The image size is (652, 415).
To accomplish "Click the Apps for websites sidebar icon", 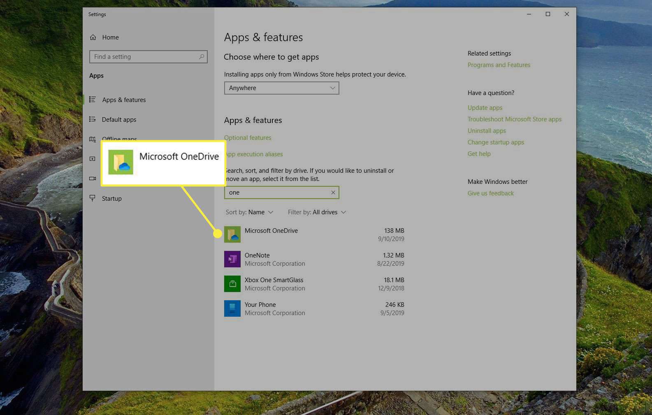I will point(93,159).
